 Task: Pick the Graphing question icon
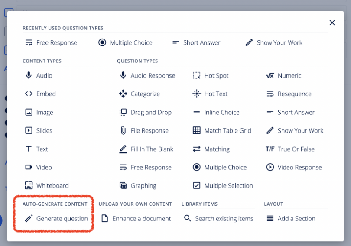click(123, 185)
